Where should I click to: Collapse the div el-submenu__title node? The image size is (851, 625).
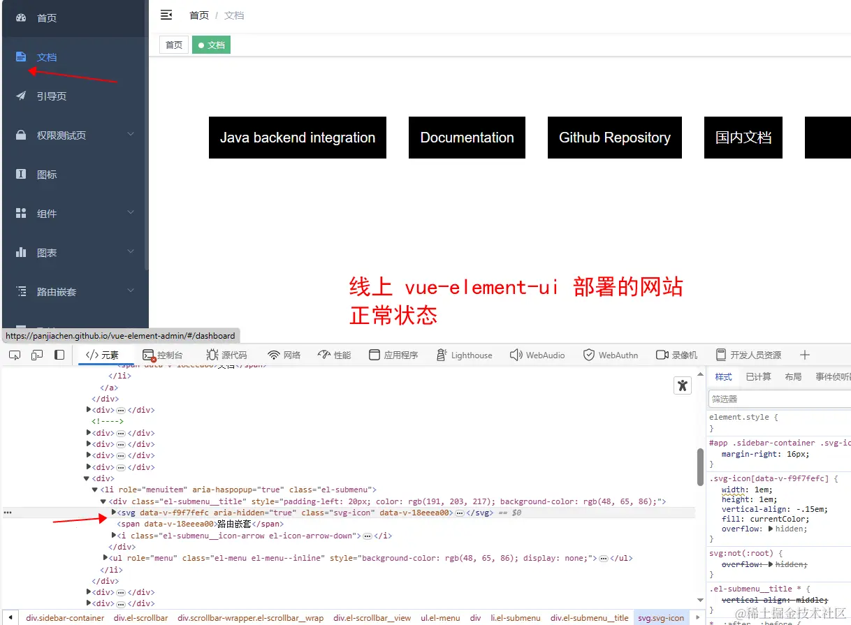point(103,501)
